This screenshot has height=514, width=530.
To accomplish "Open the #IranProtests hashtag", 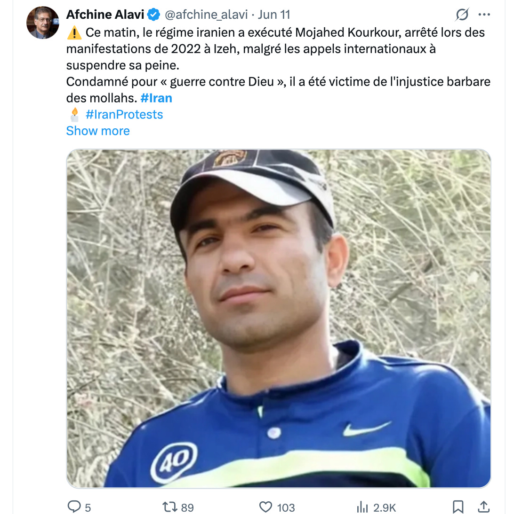I will 124,115.
